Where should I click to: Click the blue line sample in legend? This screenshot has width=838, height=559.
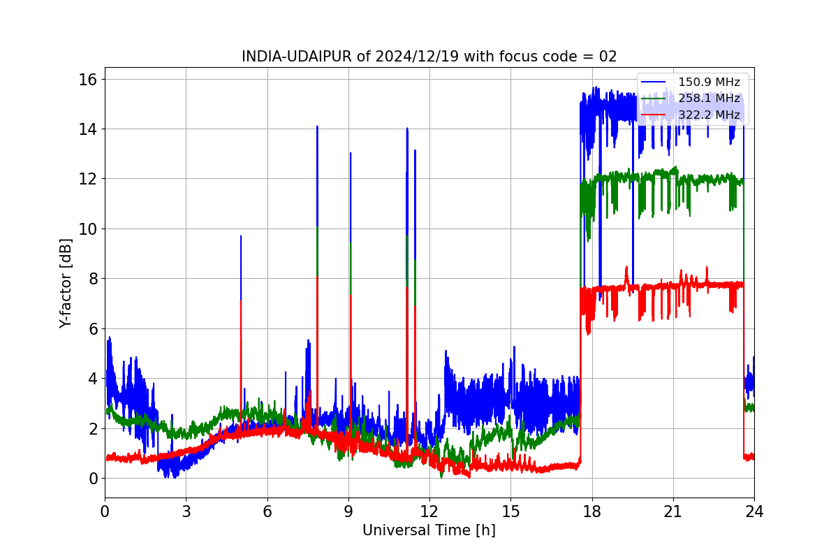[x=654, y=82]
